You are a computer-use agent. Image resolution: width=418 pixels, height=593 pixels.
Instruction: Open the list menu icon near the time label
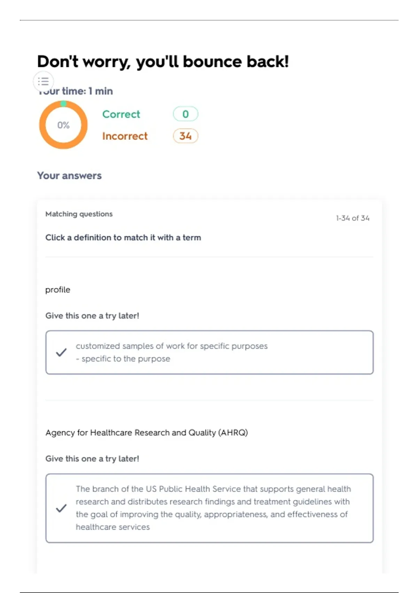(44, 81)
